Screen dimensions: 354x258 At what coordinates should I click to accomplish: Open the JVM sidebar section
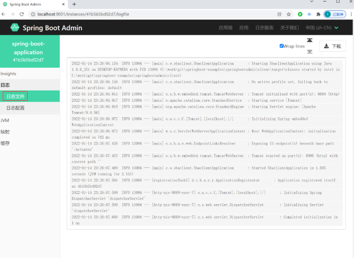(30, 120)
